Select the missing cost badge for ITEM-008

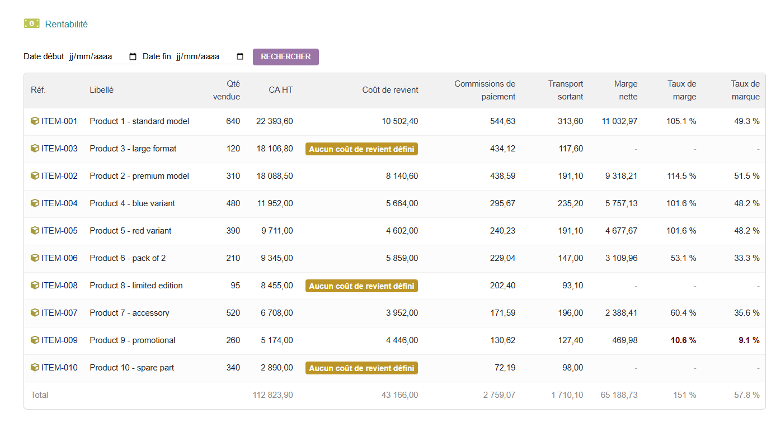(361, 286)
